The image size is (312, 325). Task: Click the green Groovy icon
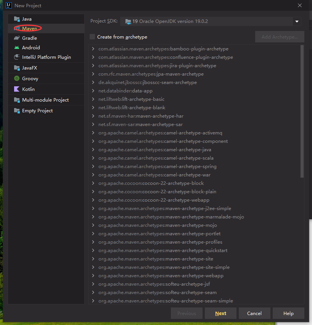point(17,78)
